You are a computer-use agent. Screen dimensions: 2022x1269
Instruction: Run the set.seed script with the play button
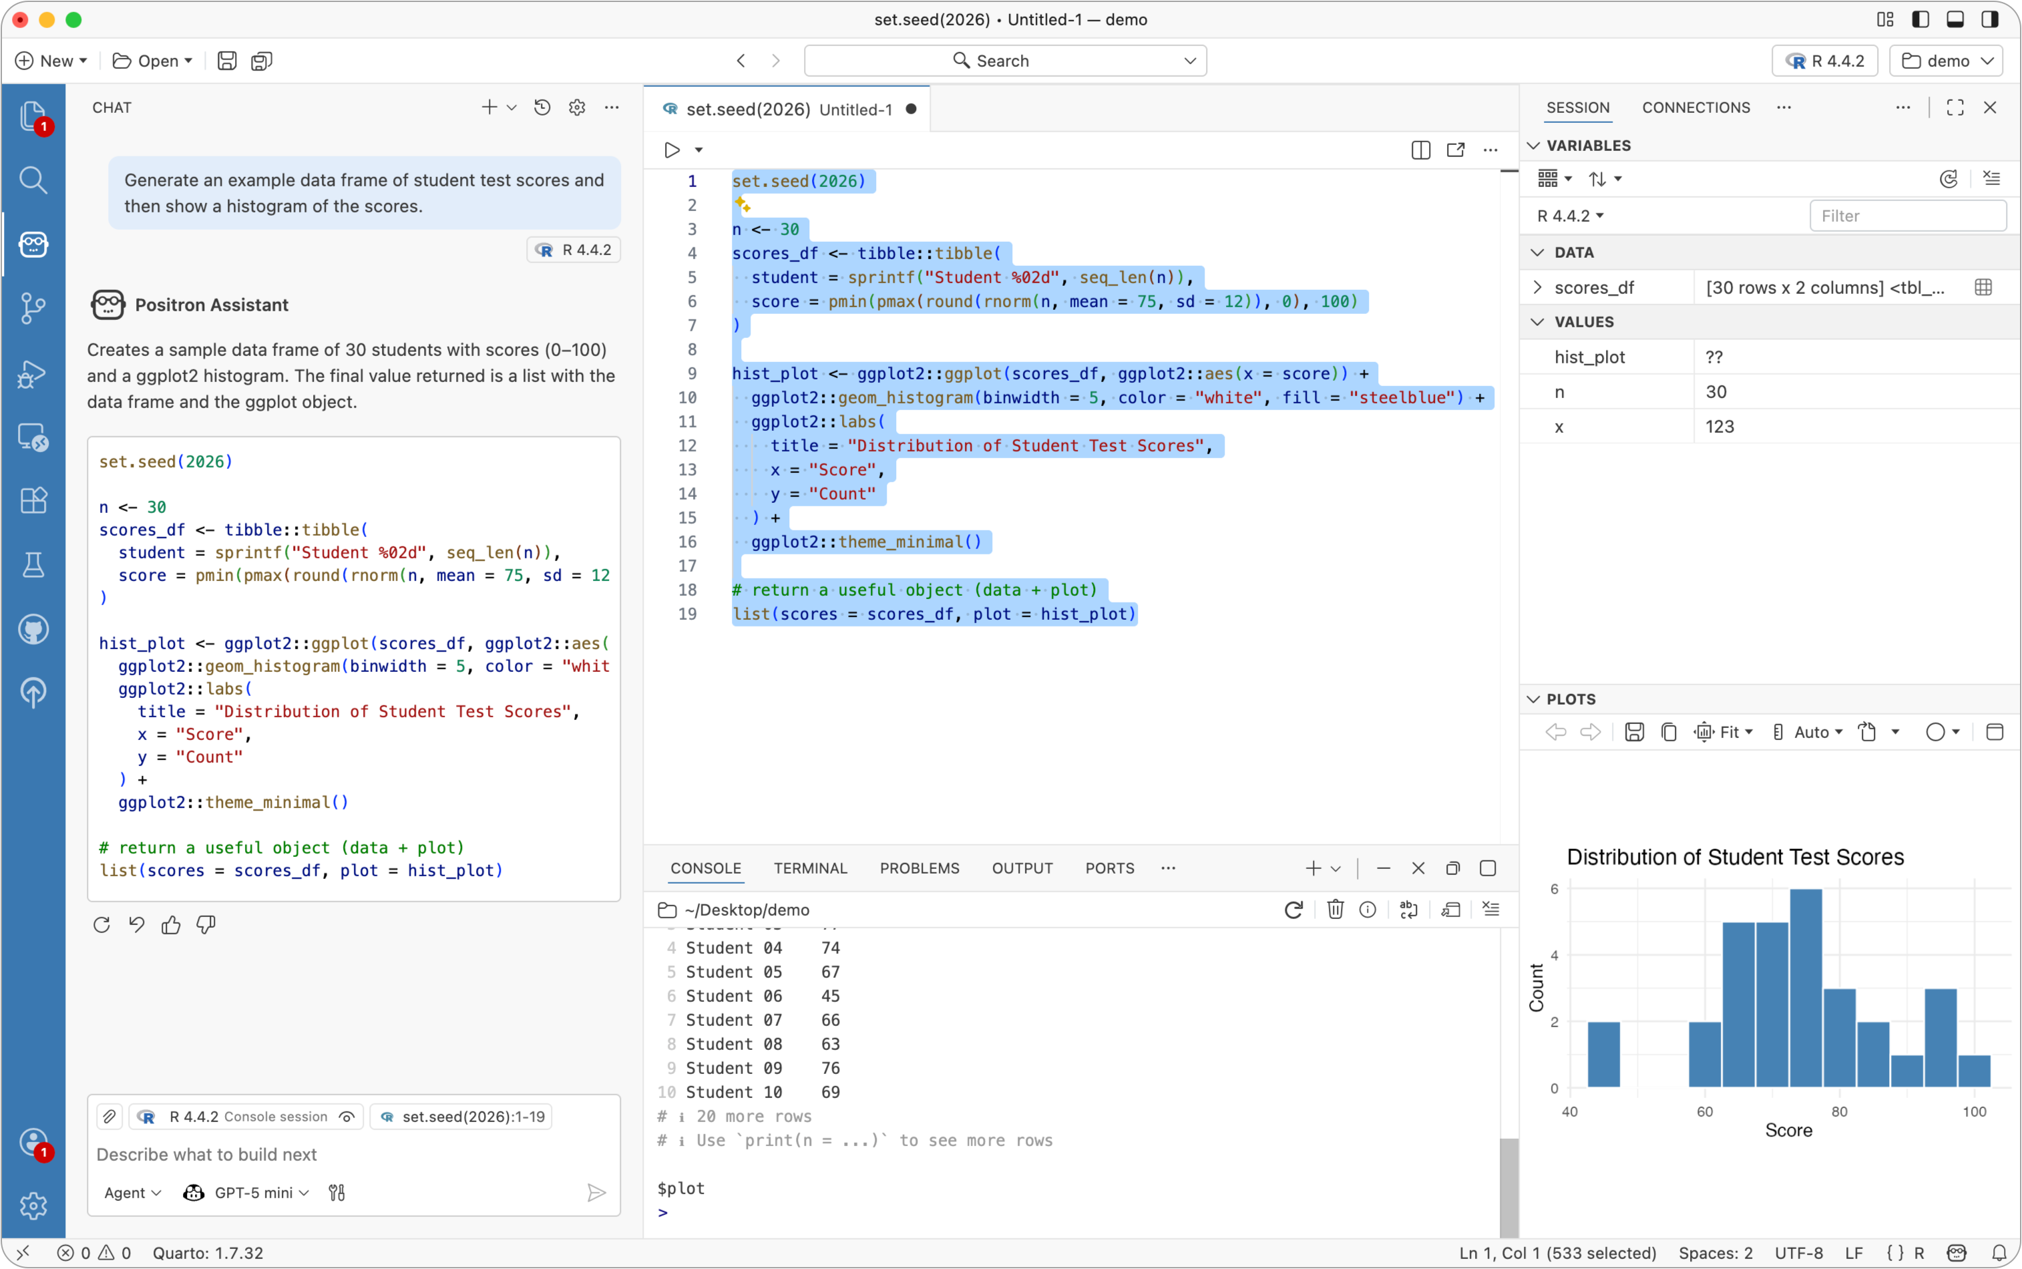pyautogui.click(x=671, y=150)
